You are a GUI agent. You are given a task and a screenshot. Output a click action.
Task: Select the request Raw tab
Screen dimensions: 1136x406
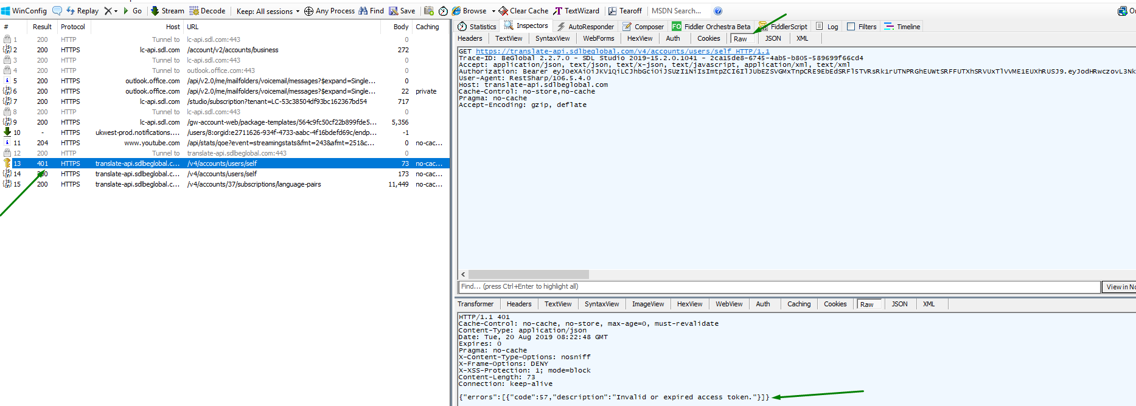[740, 39]
